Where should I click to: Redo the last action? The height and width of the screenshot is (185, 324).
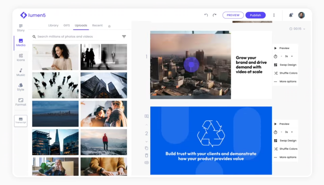[x=215, y=15]
